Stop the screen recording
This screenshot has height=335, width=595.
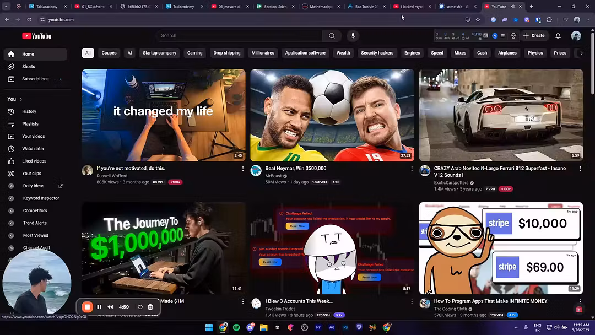point(87,307)
